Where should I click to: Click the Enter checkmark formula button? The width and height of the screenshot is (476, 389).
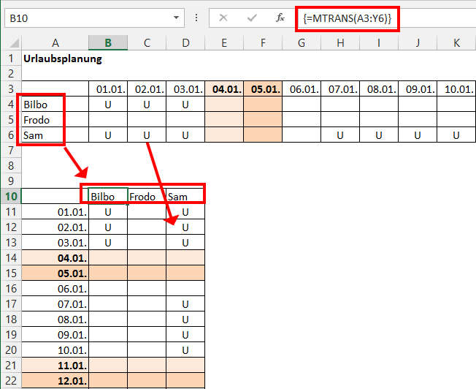(x=252, y=18)
